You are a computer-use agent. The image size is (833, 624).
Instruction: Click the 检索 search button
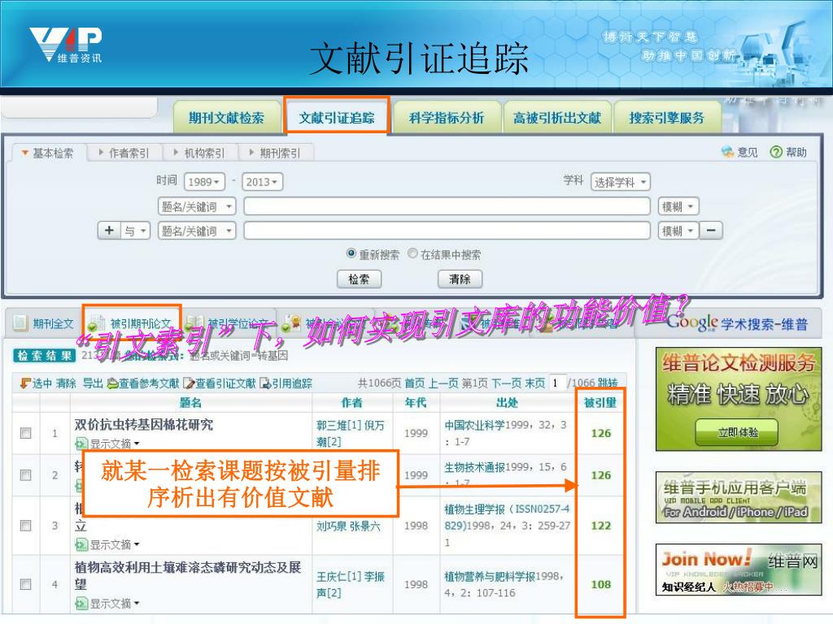pyautogui.click(x=359, y=279)
